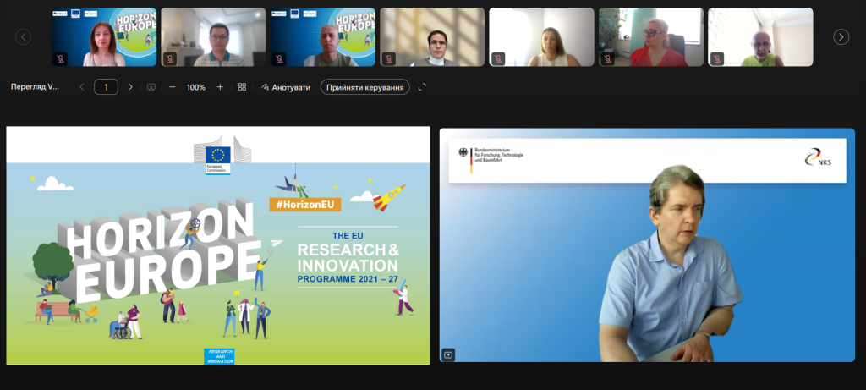This screenshot has height=390, width=866.
Task: Click the Прийняти керування button
Action: click(x=365, y=87)
